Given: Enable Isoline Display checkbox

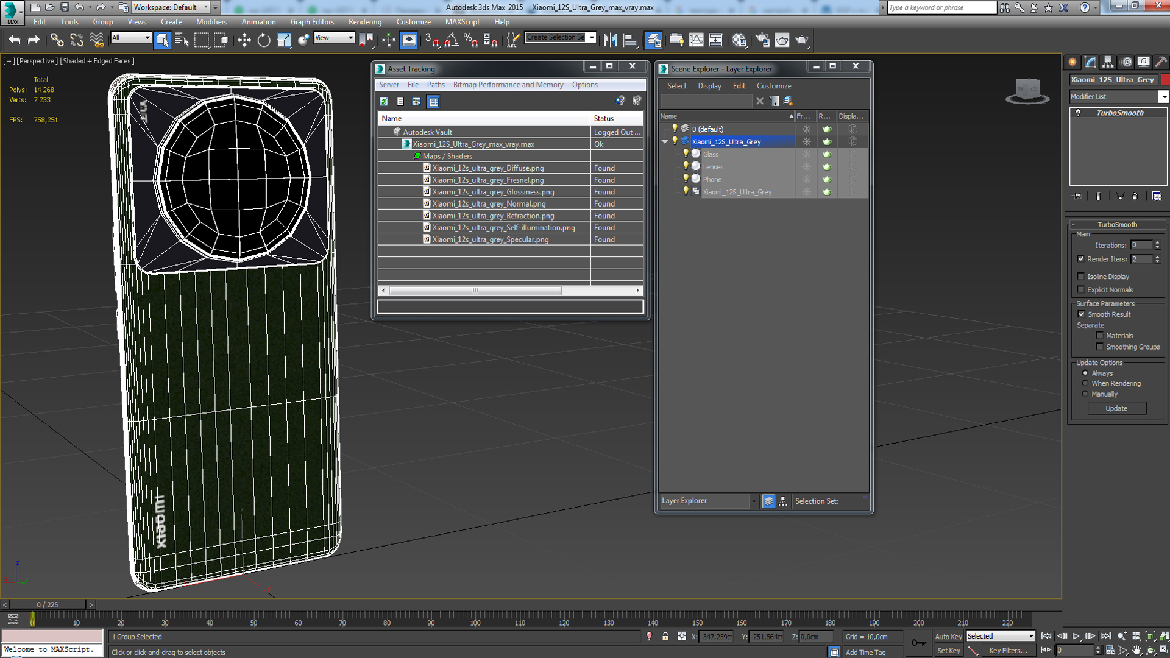Looking at the screenshot, I should (x=1081, y=277).
